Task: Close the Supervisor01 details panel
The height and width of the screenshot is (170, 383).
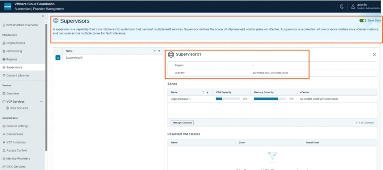Action: point(374,55)
